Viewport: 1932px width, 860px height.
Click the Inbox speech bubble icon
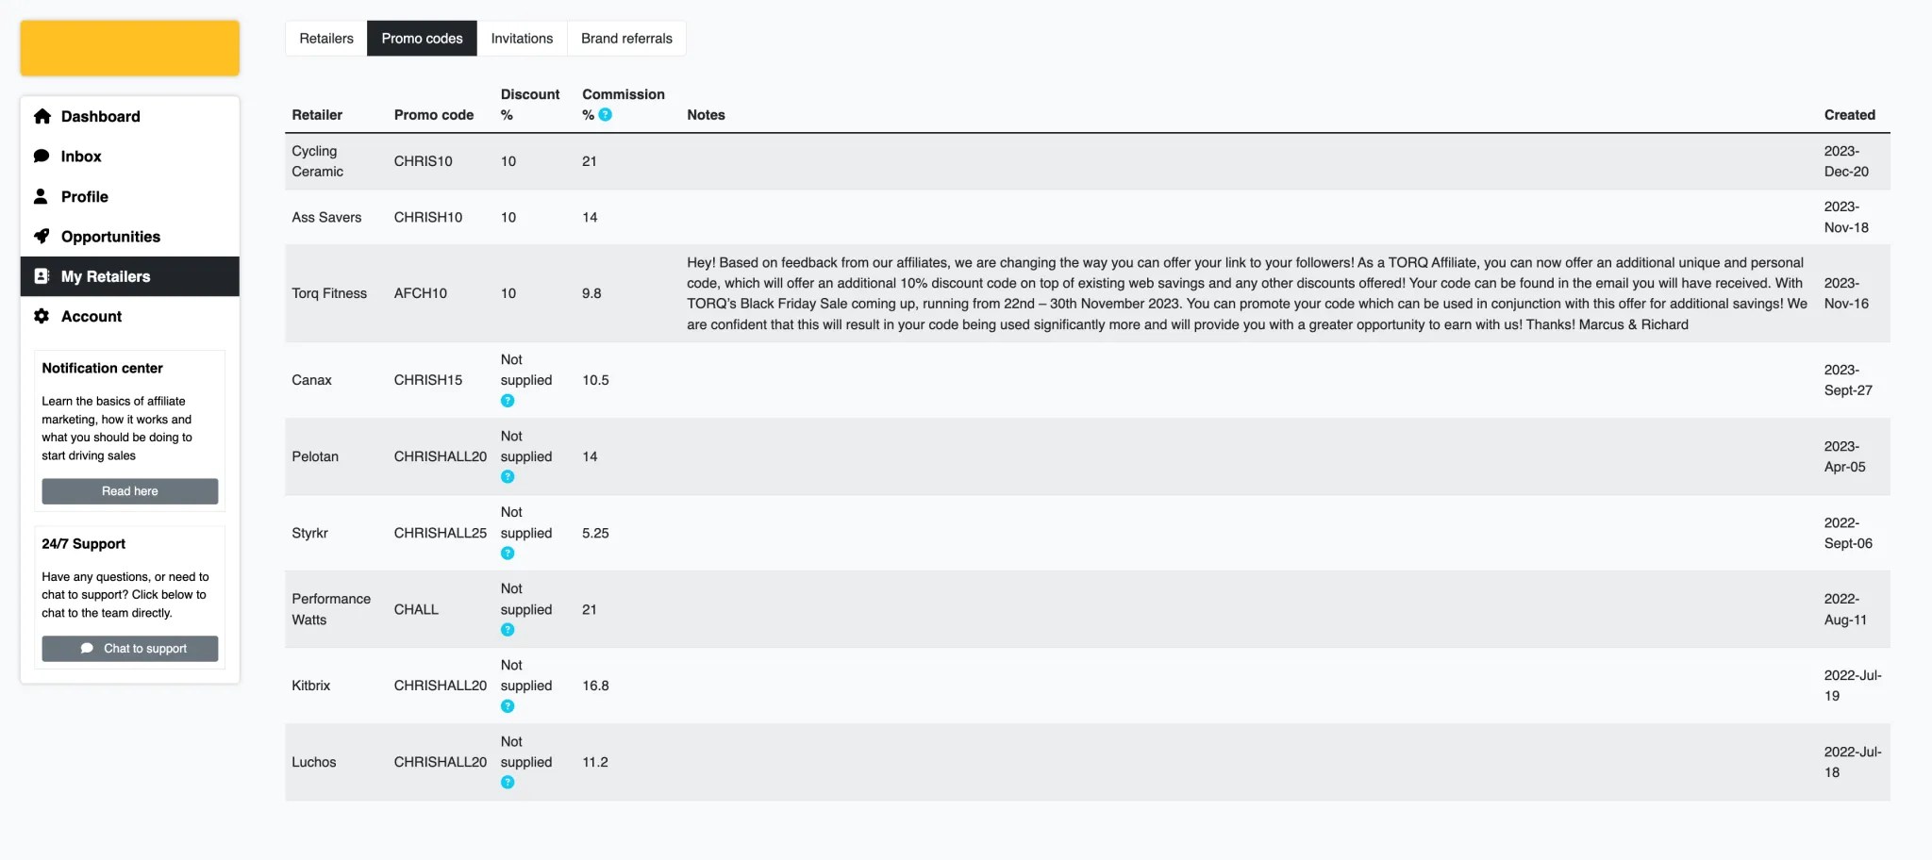pos(42,157)
